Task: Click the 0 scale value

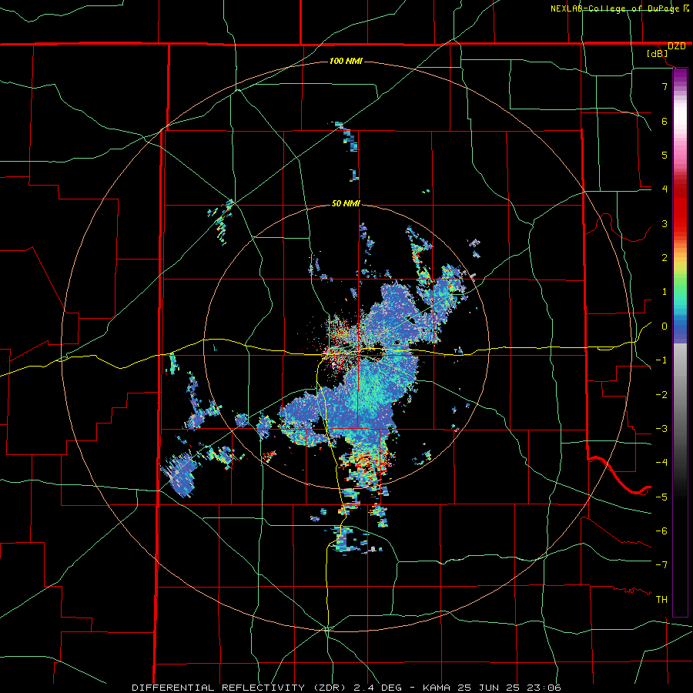Action: click(665, 326)
